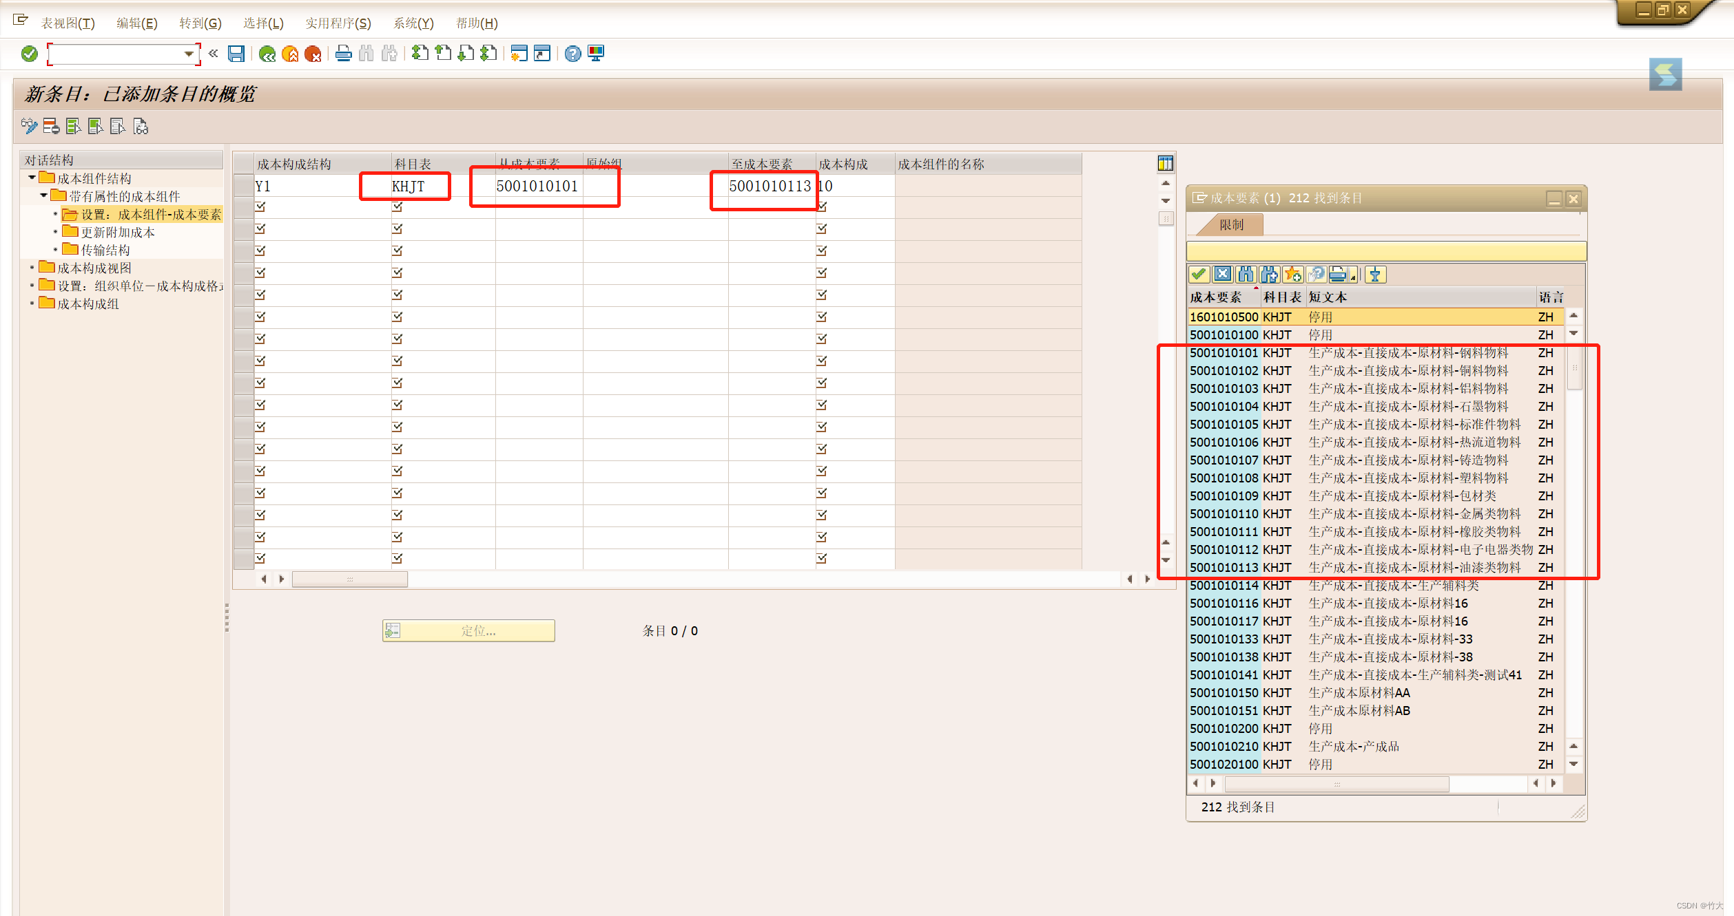
Task: Select cost element 5001010105 row
Action: [x=1224, y=425]
